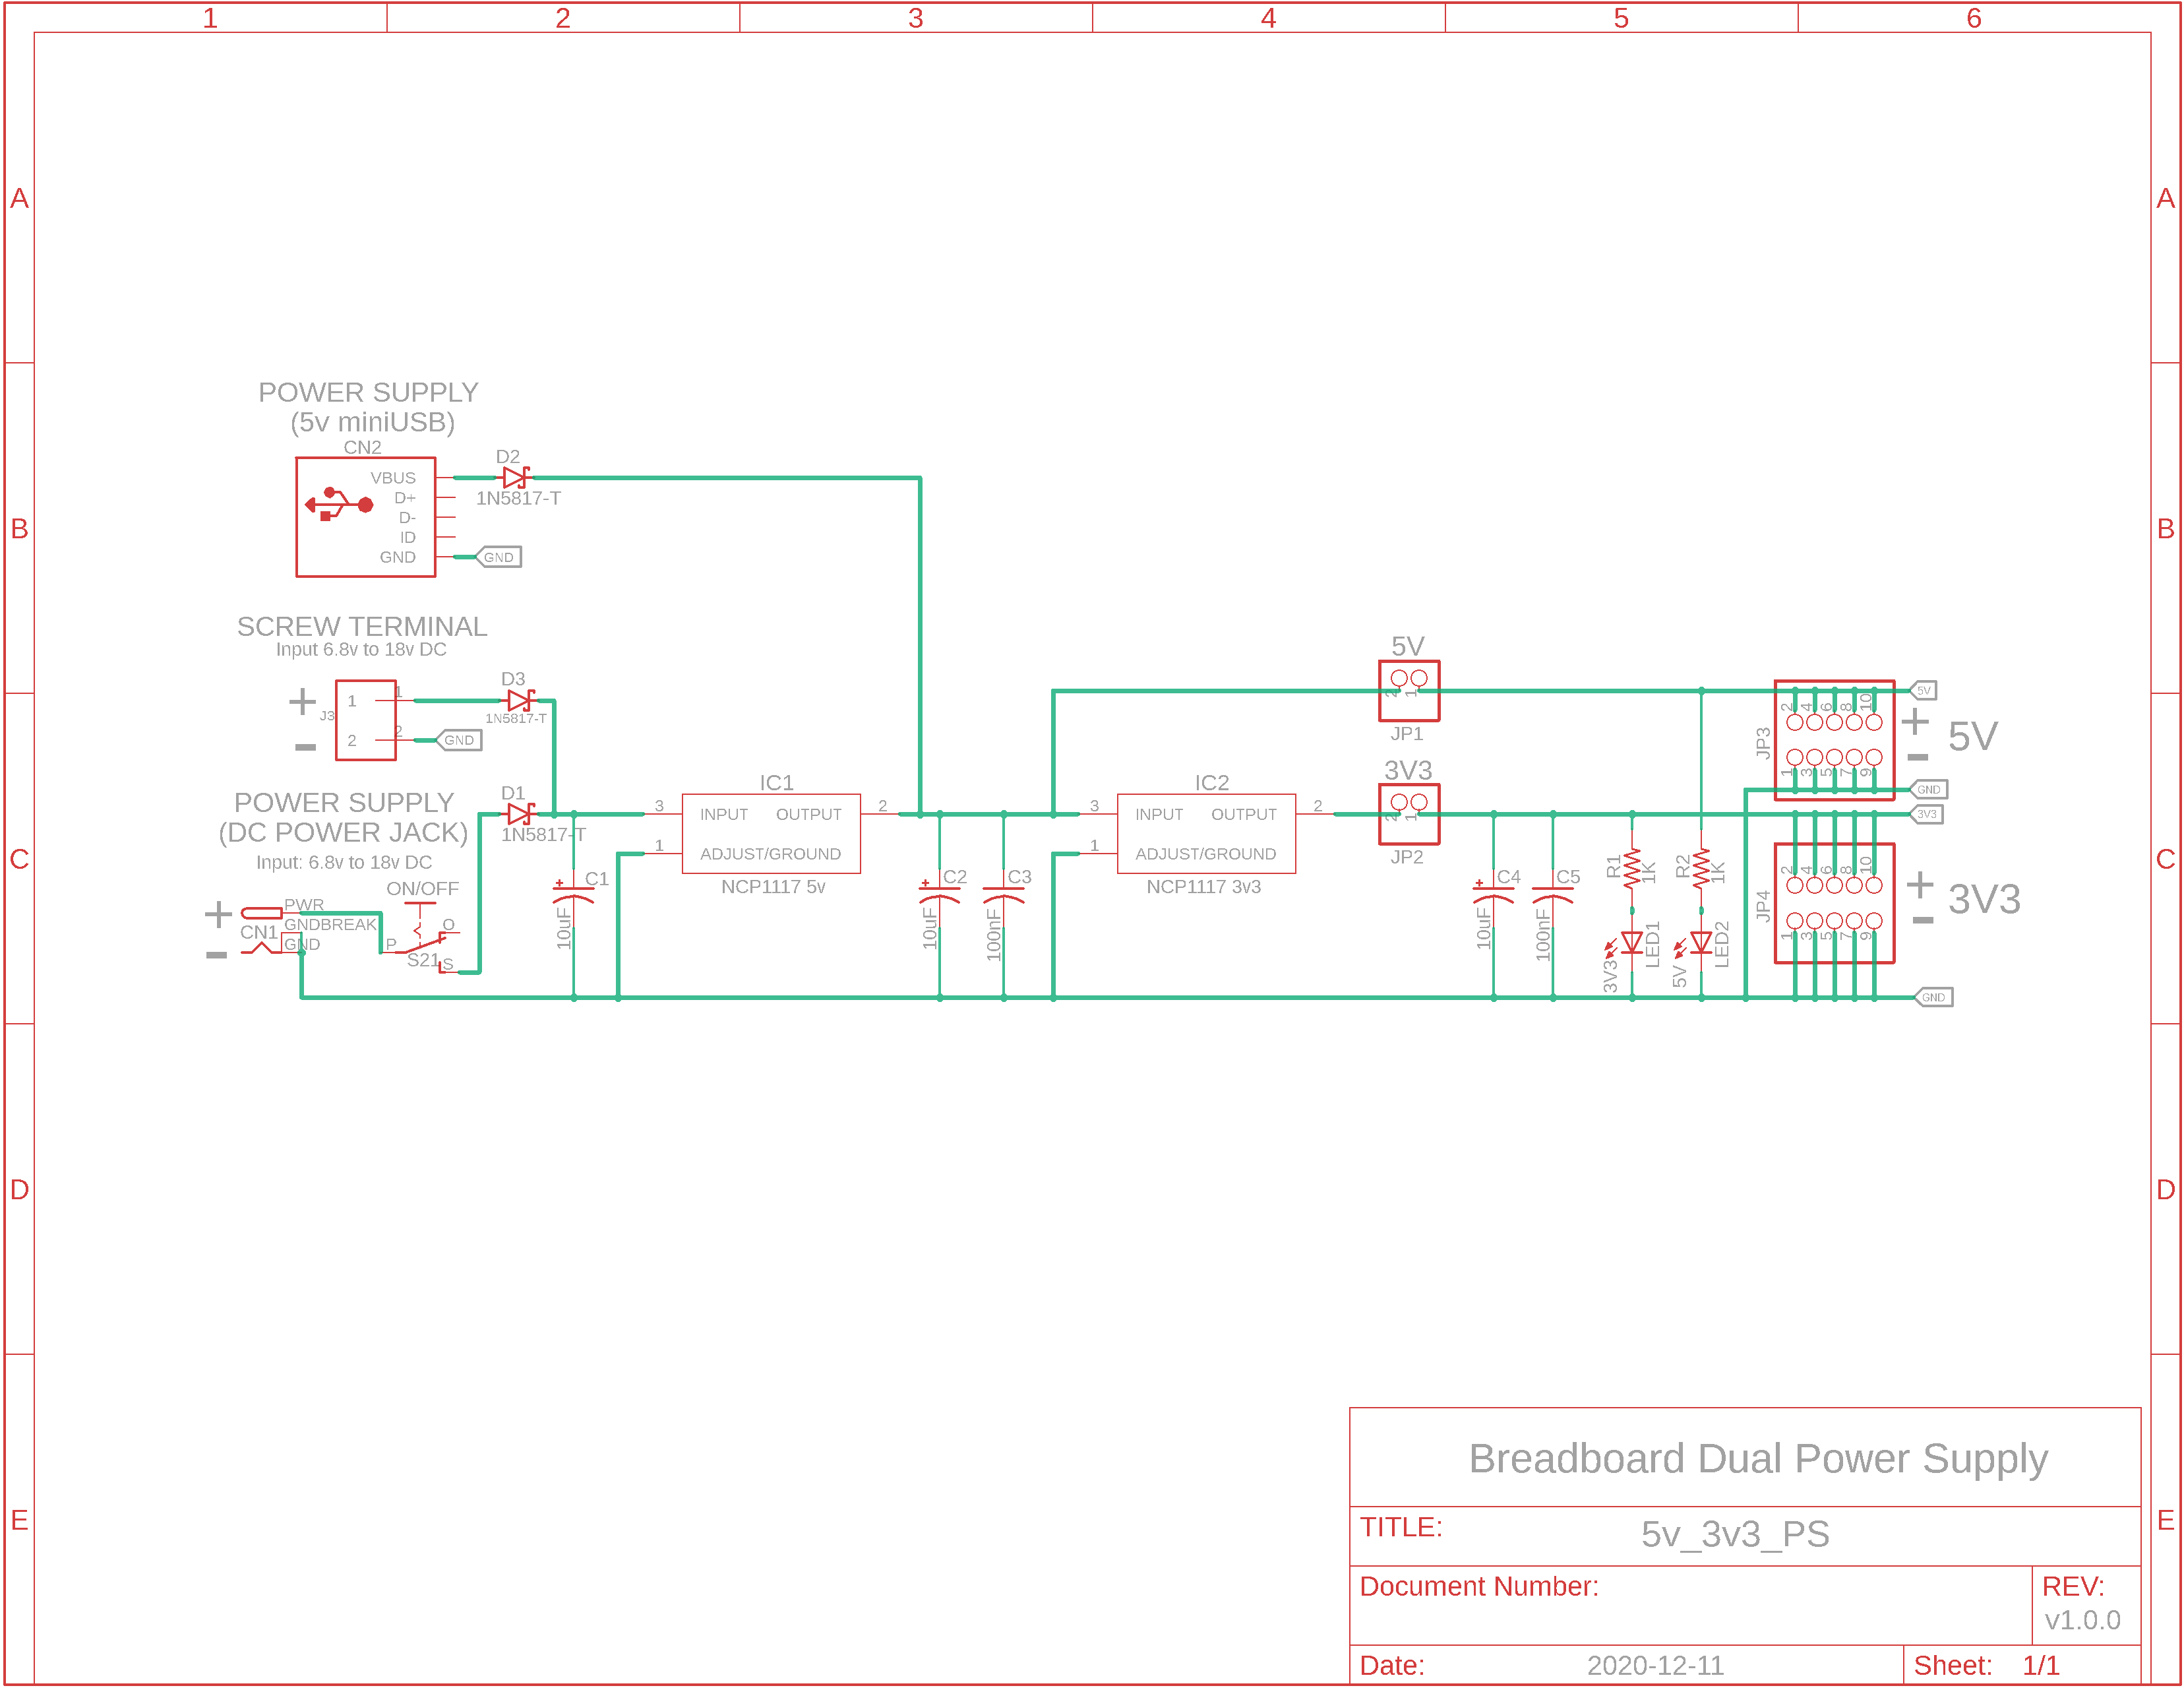Select the JP2 3V3 jumper
Image resolution: width=2184 pixels, height=1690 pixels.
pyautogui.click(x=1409, y=815)
